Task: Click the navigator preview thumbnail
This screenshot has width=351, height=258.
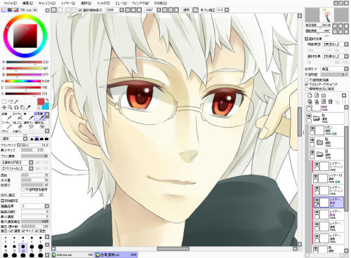Action: click(327, 15)
